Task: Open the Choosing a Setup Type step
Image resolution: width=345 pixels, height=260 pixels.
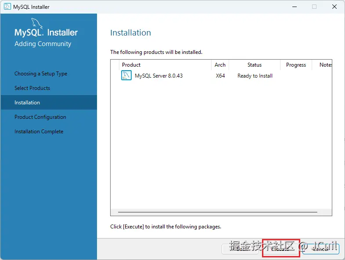Action: tap(41, 74)
